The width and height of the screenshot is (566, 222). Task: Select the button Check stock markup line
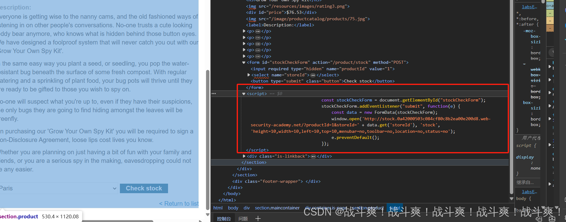click(323, 81)
